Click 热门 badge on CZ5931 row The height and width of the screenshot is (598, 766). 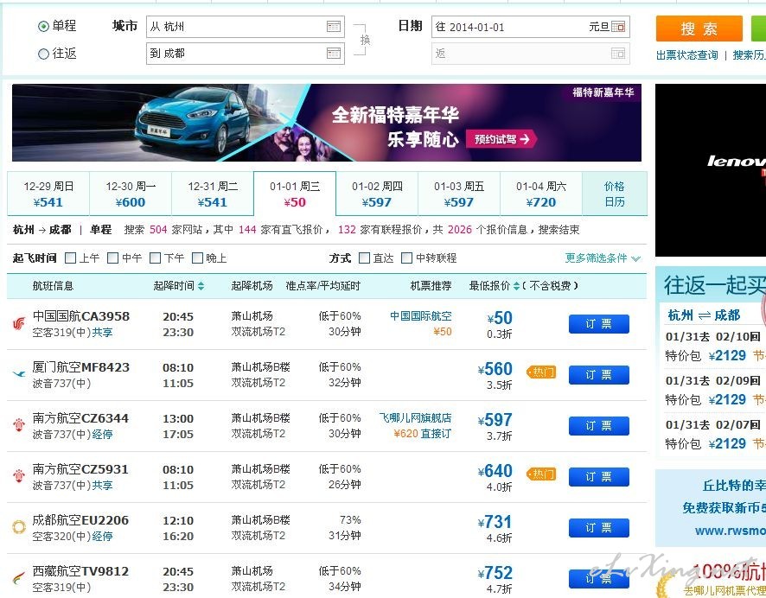point(542,474)
